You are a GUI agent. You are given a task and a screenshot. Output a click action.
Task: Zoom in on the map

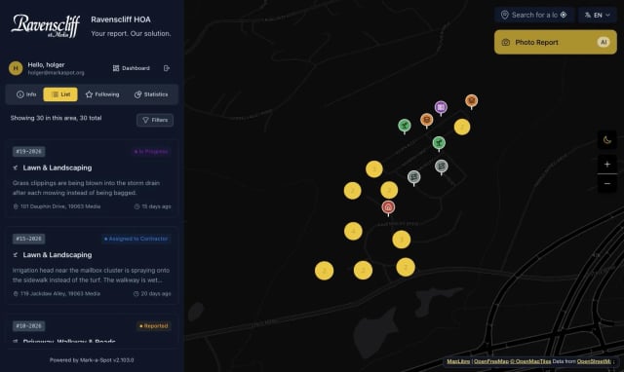[606, 165]
